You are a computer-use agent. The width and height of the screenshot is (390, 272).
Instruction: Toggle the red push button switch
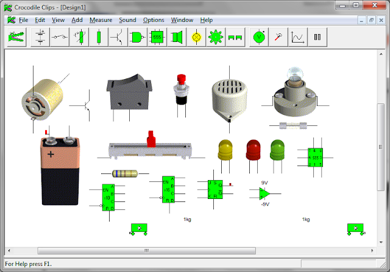pos(181,89)
